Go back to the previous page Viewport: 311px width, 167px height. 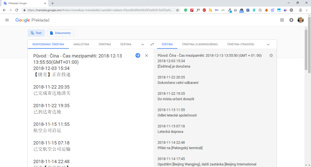[x=4, y=10]
